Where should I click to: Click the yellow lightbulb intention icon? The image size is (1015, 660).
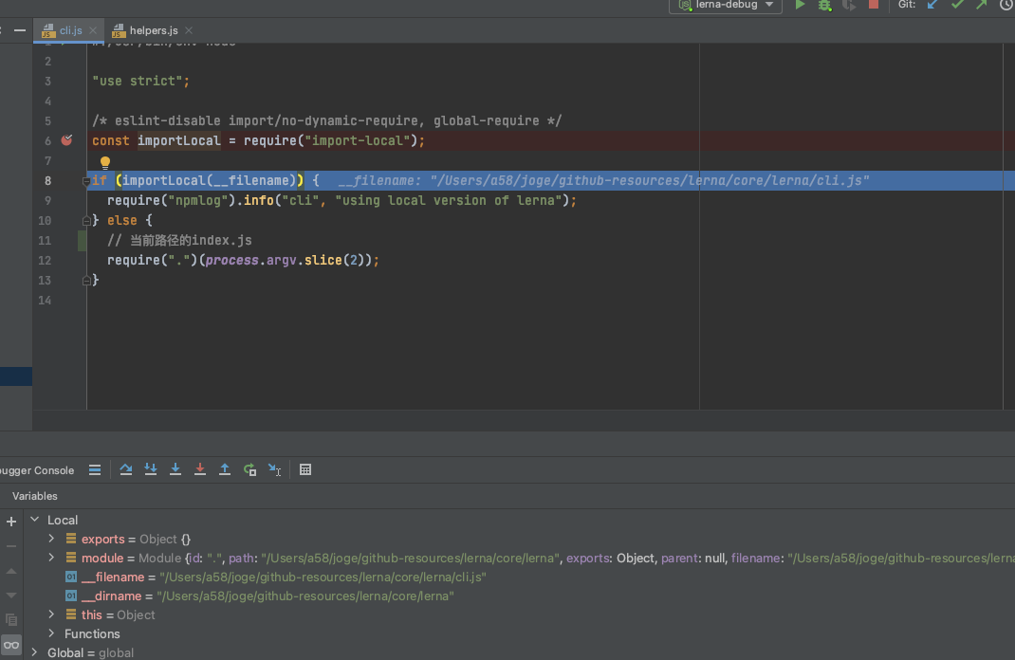click(105, 163)
